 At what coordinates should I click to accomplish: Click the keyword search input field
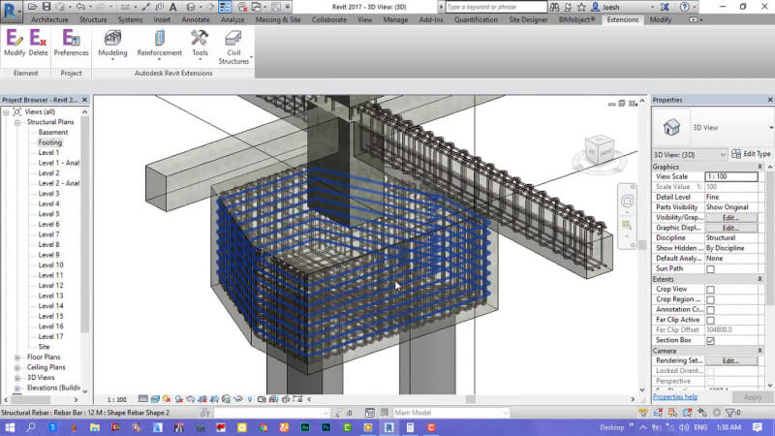click(496, 7)
